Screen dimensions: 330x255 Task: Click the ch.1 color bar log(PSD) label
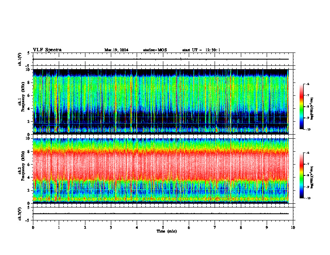pos(312,109)
